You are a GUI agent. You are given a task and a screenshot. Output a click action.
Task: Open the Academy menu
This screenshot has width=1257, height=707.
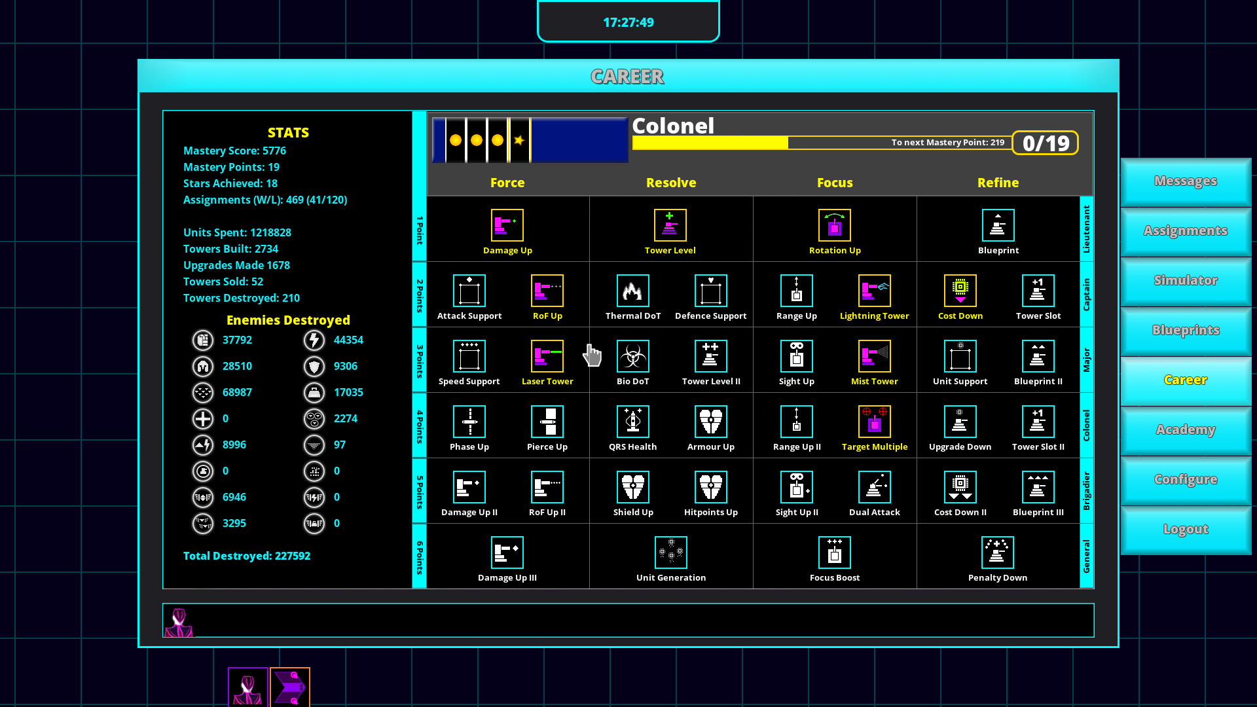pos(1185,430)
